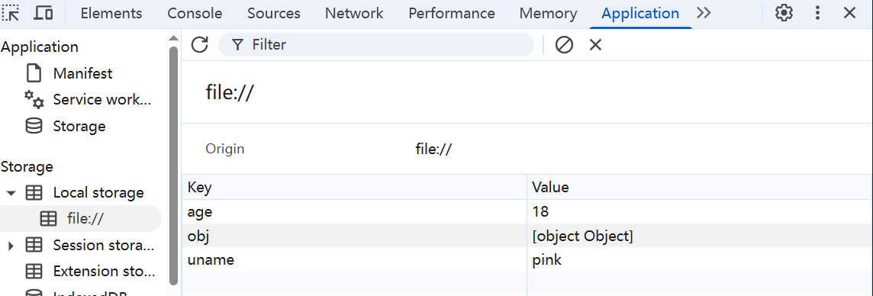Open Manifest in the sidebar
The image size is (873, 296).
82,73
